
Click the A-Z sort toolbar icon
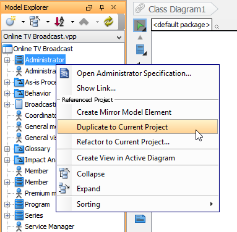coord(59,22)
